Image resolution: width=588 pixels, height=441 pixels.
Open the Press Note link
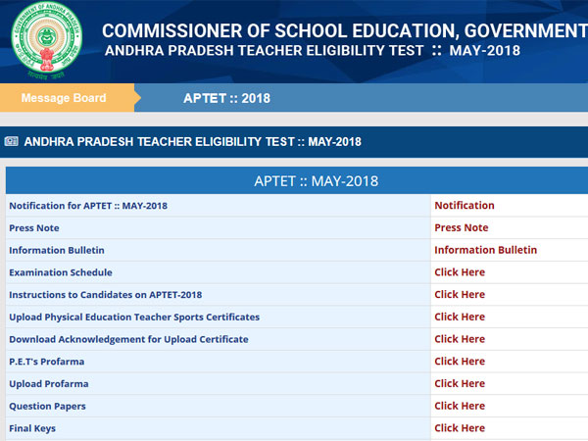pyautogui.click(x=461, y=227)
